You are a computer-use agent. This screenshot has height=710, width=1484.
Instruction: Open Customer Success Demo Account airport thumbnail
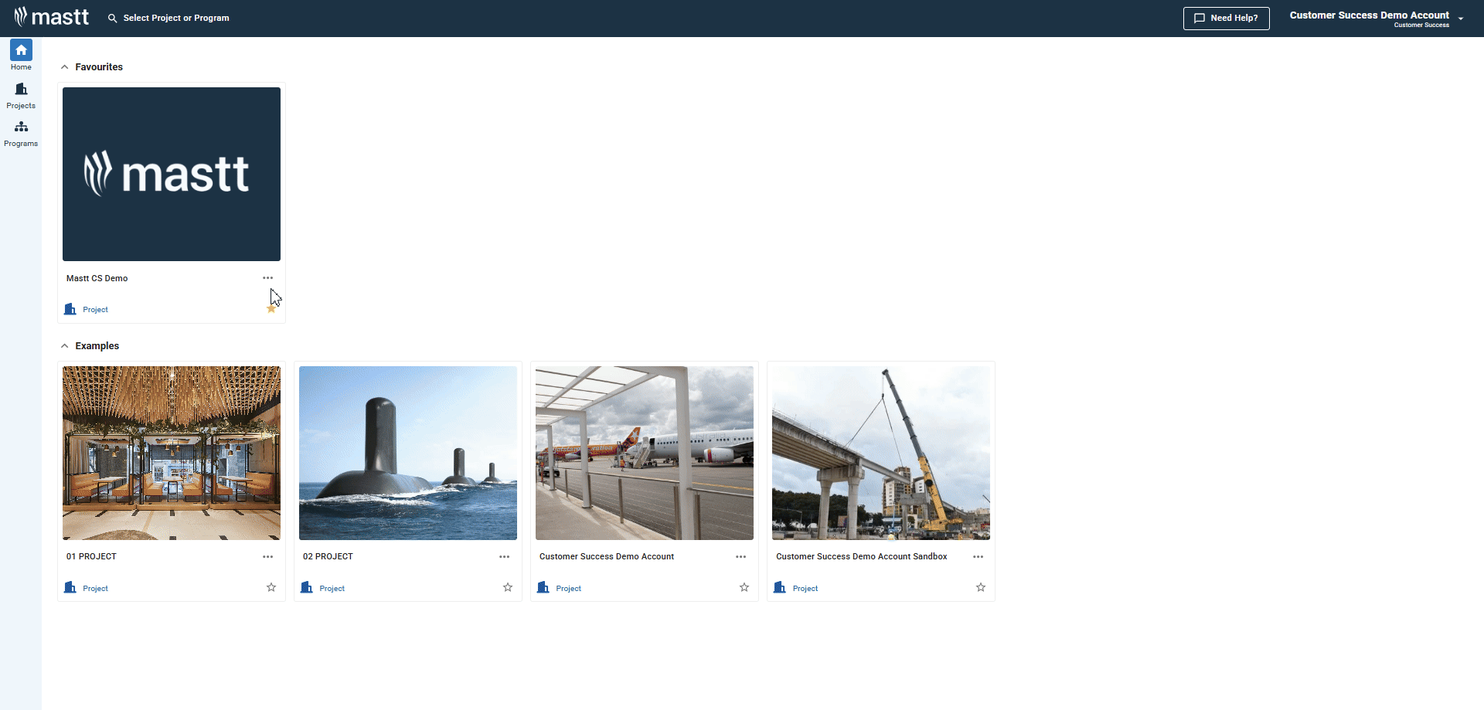point(645,453)
